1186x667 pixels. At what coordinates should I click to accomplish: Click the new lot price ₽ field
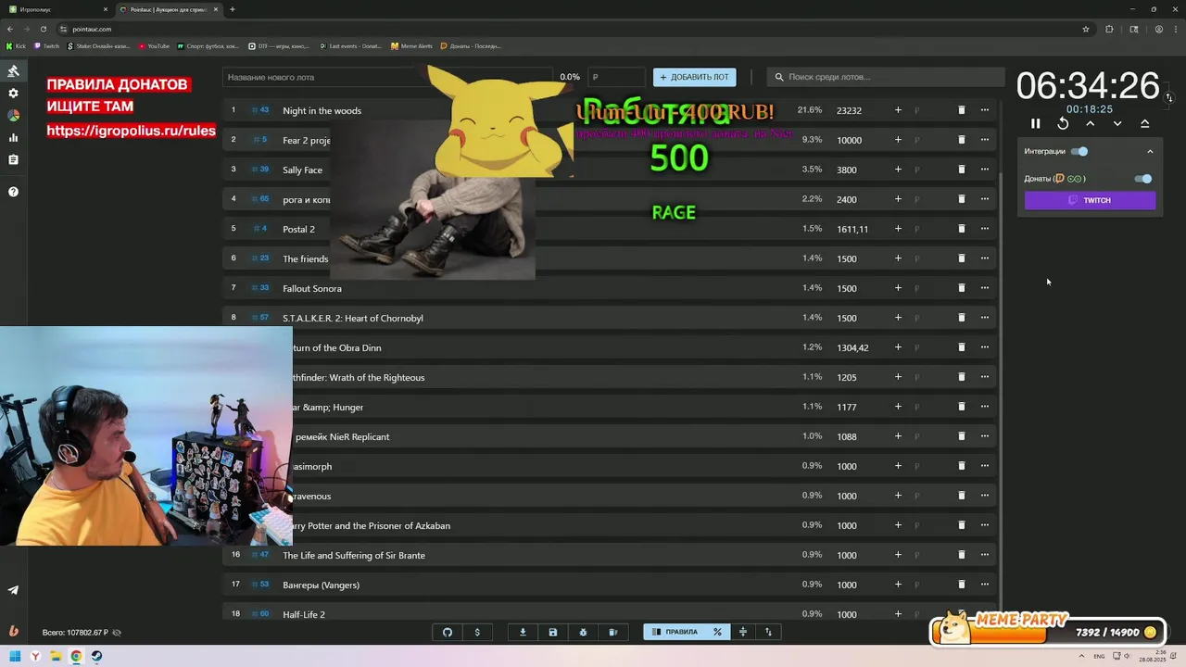pos(616,77)
